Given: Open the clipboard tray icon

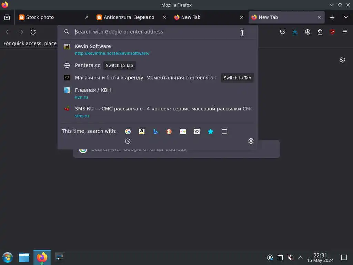Looking at the screenshot, I should (x=280, y=257).
